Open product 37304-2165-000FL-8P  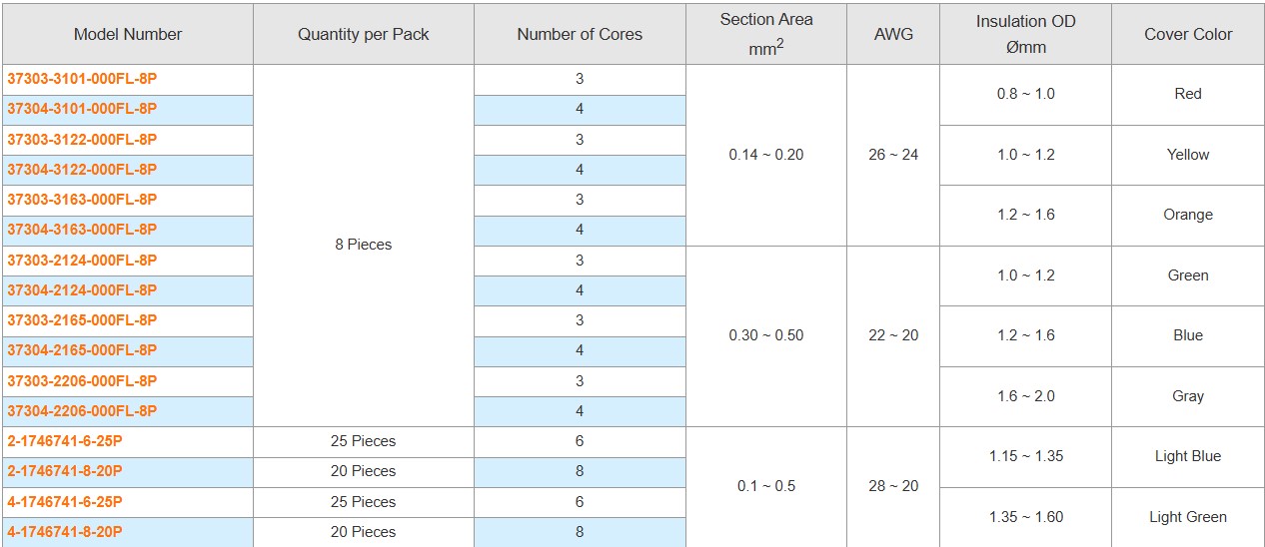click(82, 350)
